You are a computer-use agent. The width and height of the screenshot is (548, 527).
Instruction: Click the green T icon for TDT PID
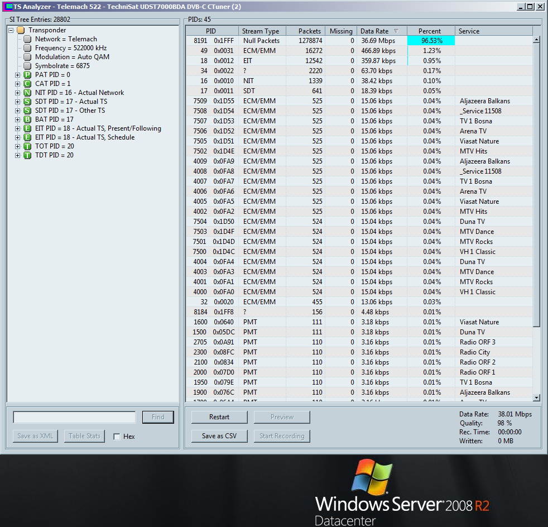click(x=27, y=155)
